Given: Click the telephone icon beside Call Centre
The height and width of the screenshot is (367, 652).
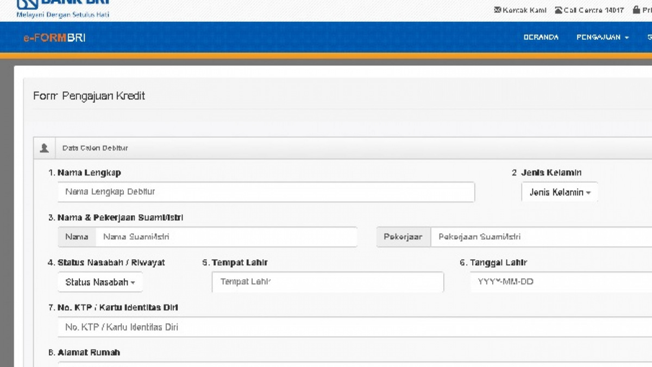Looking at the screenshot, I should pyautogui.click(x=558, y=10).
